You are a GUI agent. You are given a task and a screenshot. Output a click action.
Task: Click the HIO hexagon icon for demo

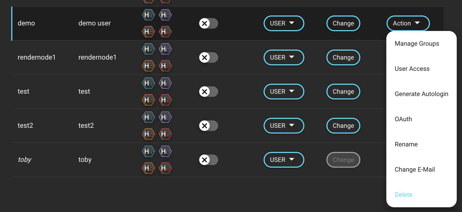165,15
